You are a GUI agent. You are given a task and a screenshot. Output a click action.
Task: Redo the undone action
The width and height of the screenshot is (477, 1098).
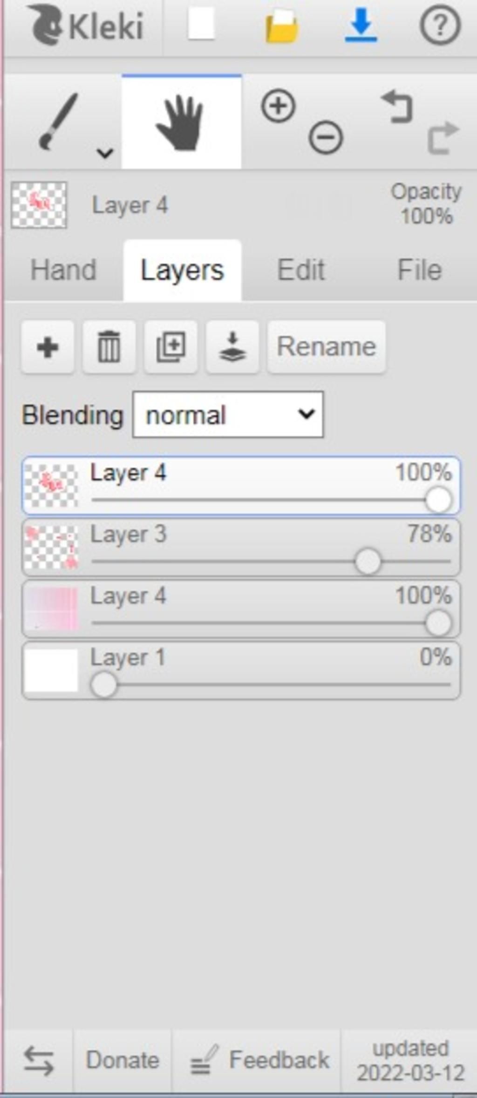[443, 137]
